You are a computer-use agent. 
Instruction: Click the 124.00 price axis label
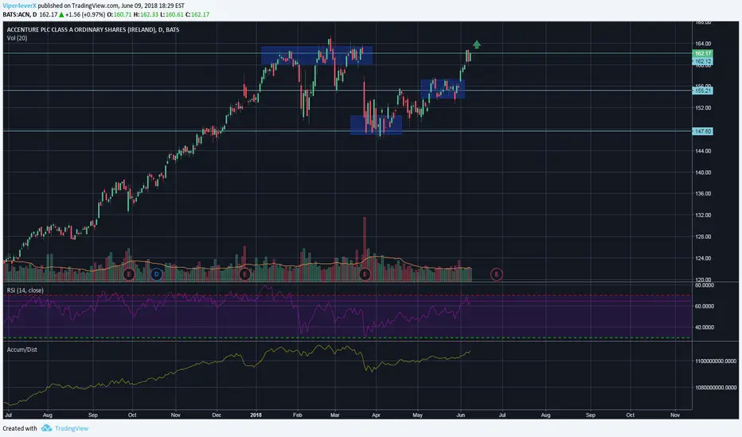click(703, 258)
